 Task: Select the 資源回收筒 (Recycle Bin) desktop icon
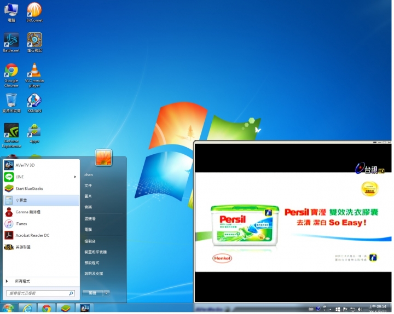click(11, 103)
